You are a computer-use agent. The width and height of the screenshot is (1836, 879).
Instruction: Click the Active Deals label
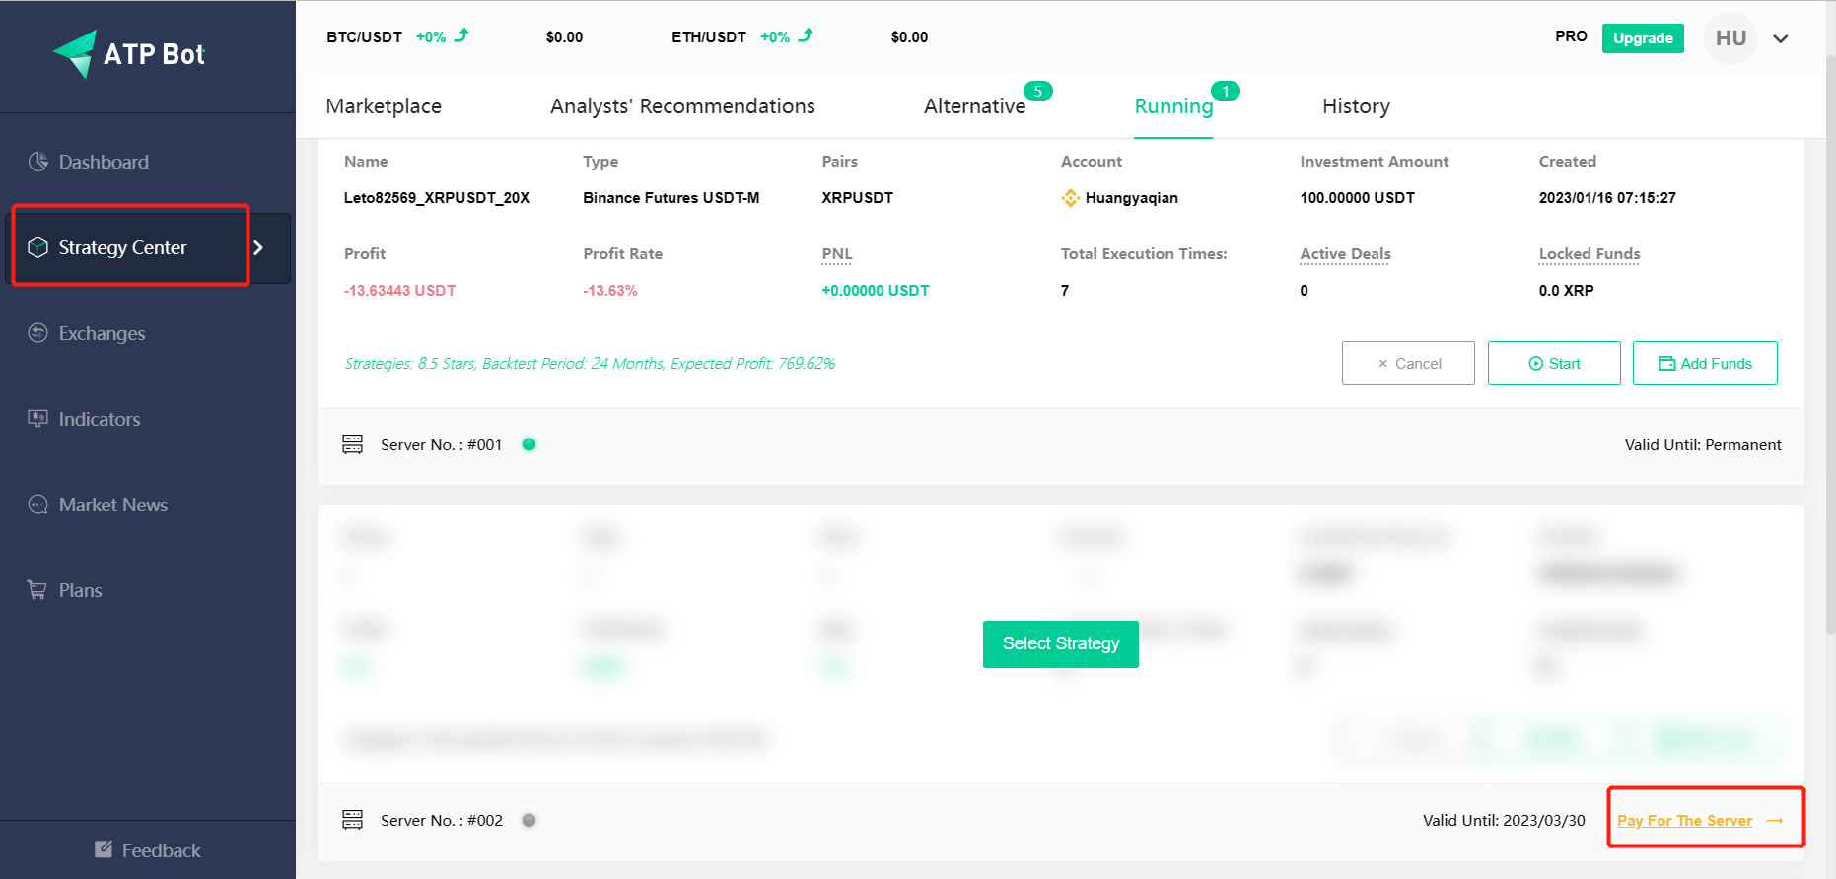(x=1345, y=254)
